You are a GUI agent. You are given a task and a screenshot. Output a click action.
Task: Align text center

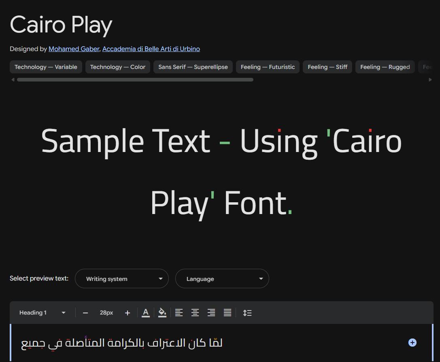[x=195, y=313]
